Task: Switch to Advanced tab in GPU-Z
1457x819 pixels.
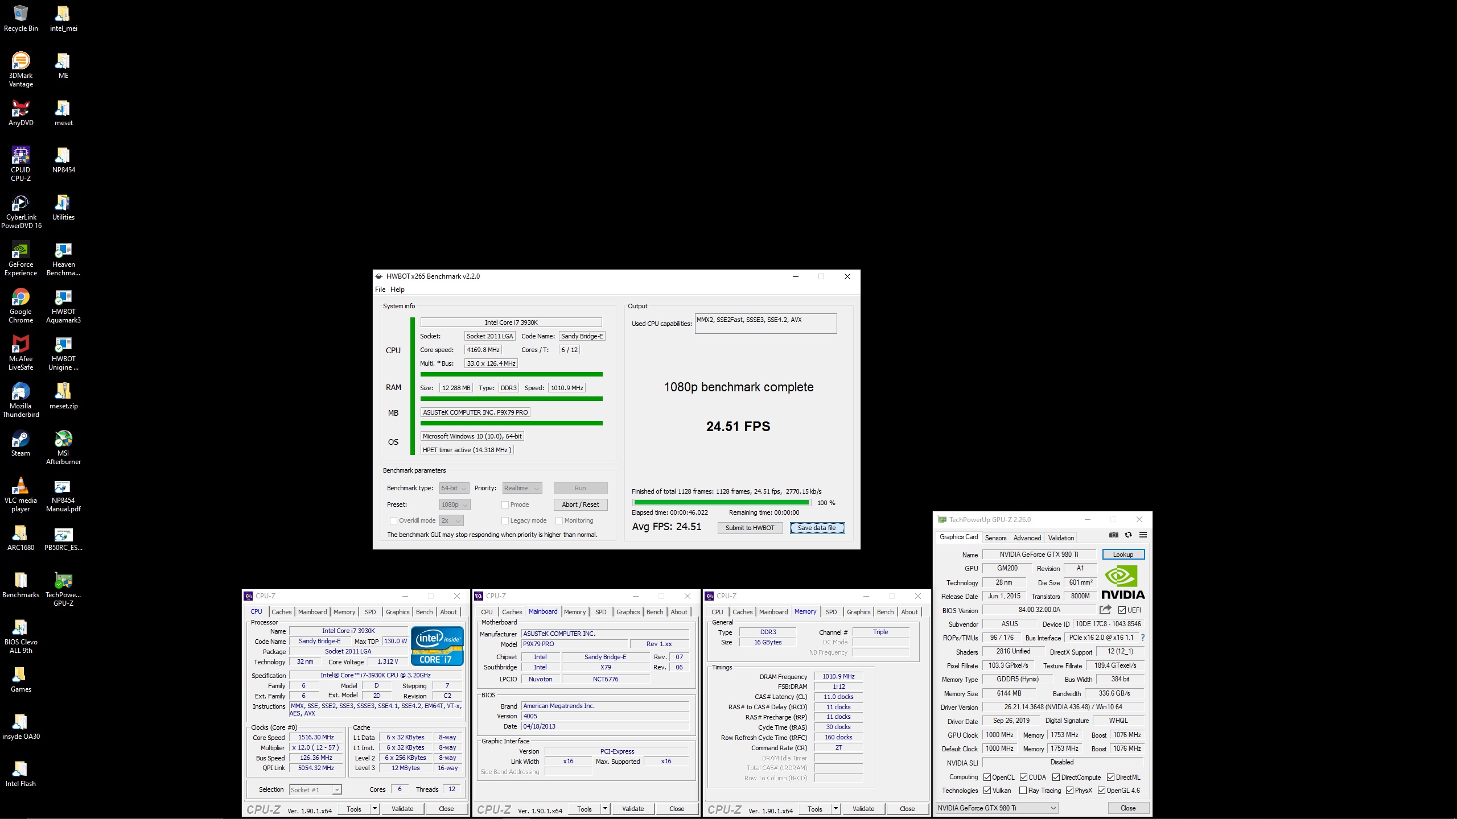Action: (x=1027, y=537)
